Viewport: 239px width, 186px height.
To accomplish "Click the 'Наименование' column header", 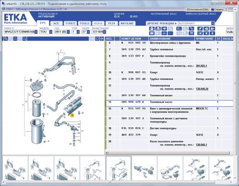I will pyautogui.click(x=171, y=39).
